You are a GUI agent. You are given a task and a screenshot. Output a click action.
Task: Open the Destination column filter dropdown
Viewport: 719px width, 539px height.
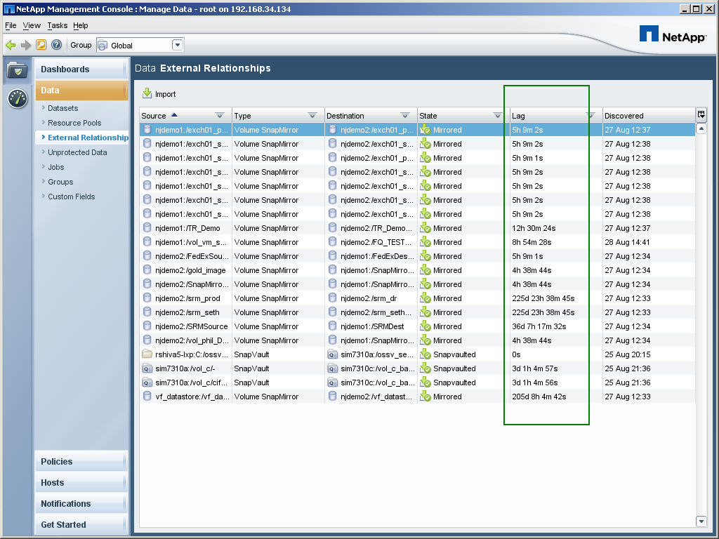pos(405,115)
